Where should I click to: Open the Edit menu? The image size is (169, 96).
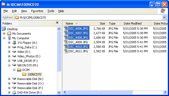click(14, 11)
